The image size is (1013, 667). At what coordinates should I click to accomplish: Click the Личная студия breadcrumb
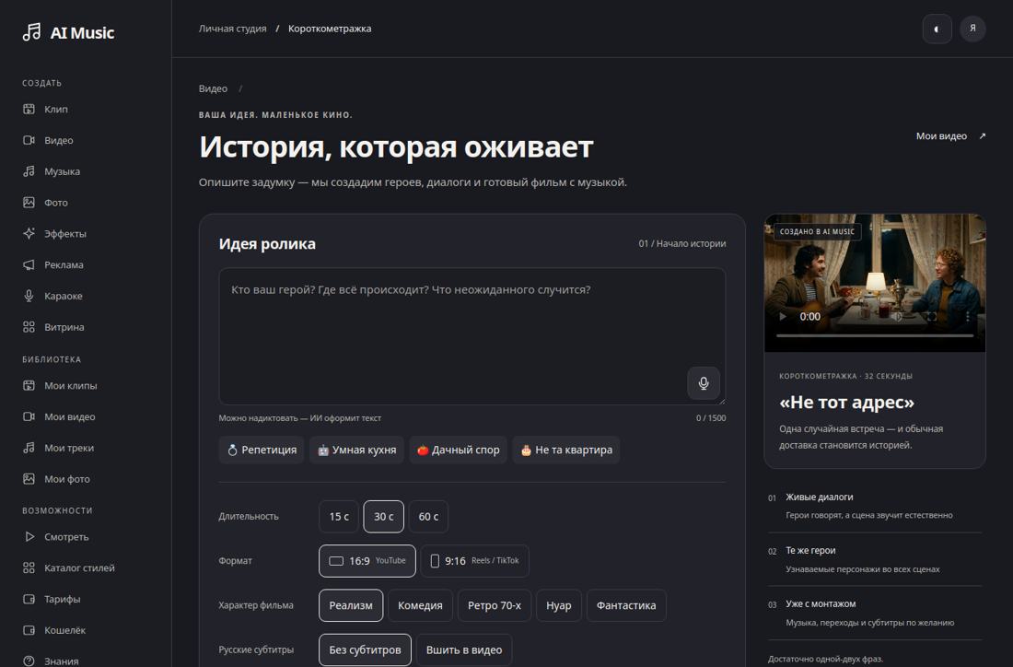(233, 29)
